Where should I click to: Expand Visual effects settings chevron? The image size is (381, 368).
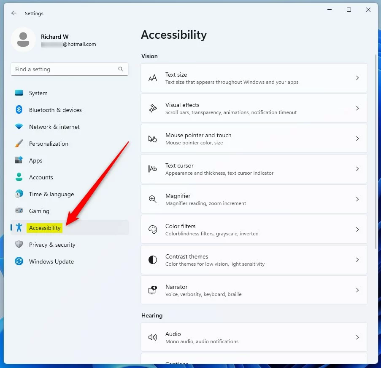point(357,108)
